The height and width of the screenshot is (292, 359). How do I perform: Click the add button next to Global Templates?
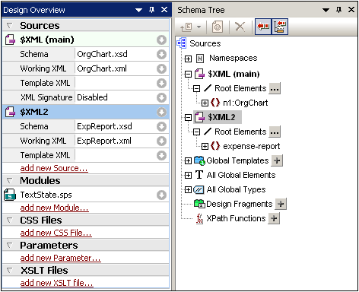coord(277,160)
